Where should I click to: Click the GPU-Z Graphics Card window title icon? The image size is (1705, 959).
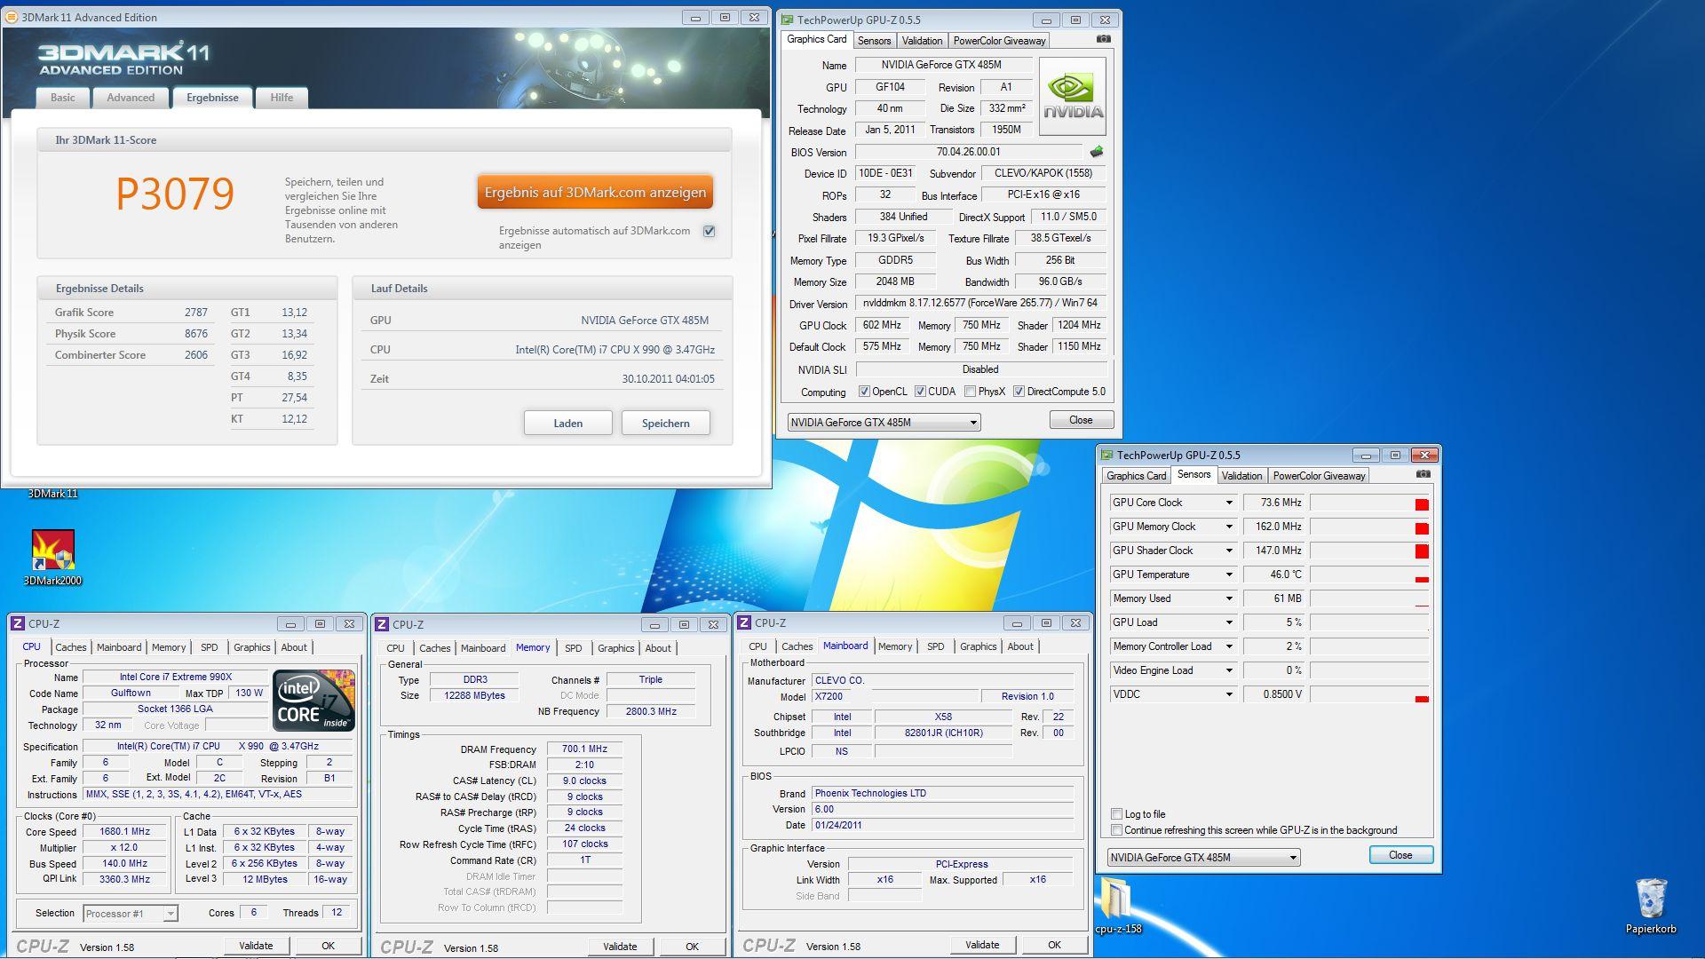pos(787,20)
